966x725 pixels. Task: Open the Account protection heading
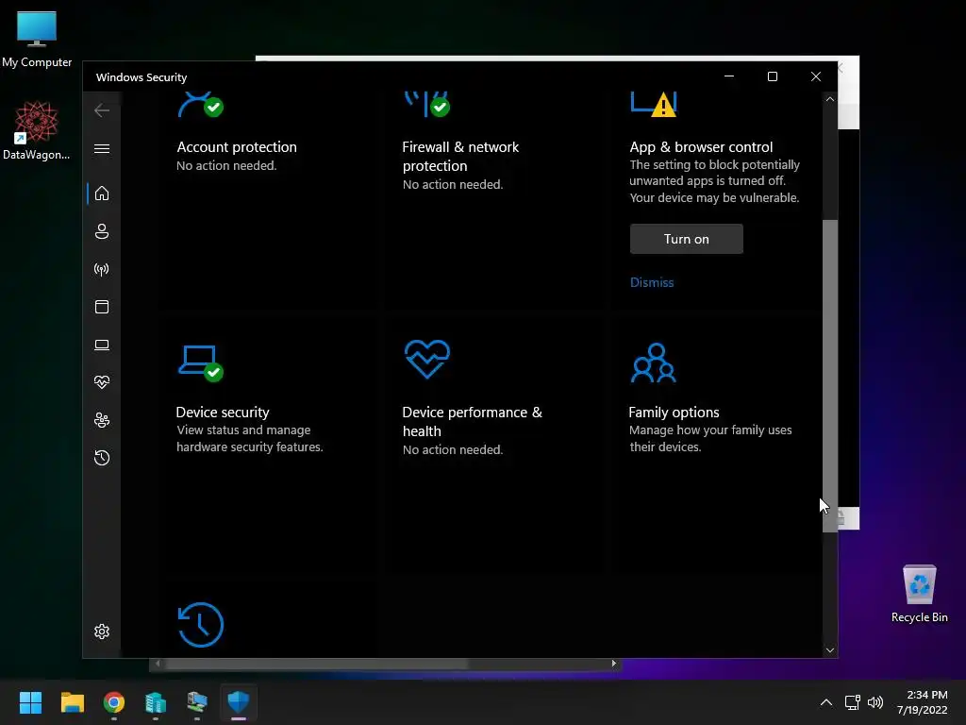click(237, 147)
